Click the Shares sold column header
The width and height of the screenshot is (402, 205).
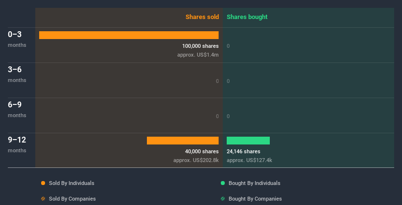202,17
